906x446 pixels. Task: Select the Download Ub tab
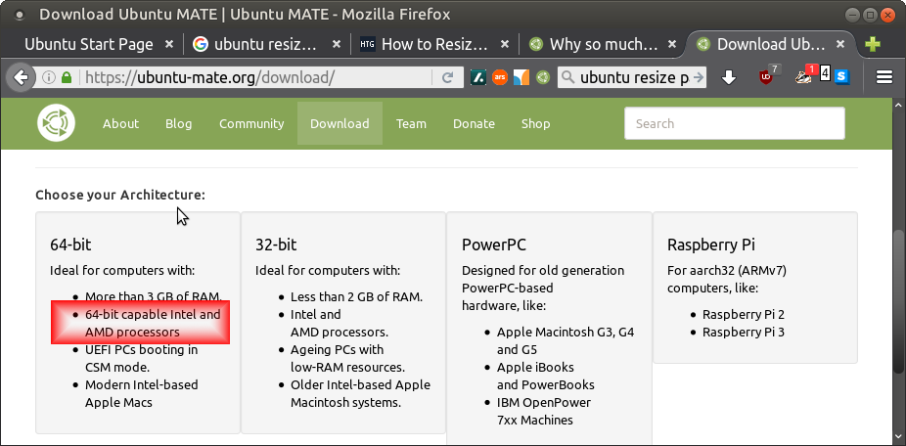pos(770,44)
